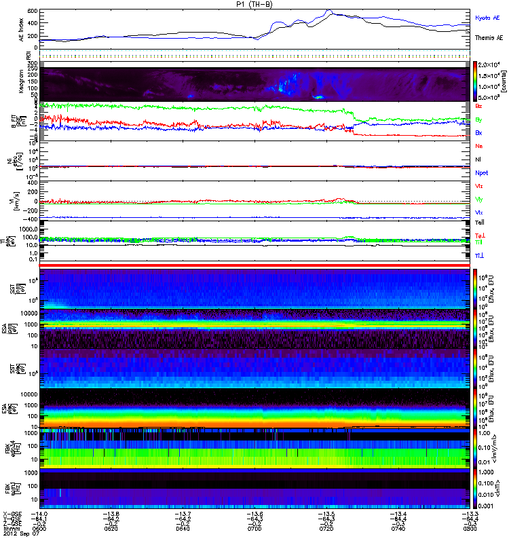Click the AE Index axis label
The height and width of the screenshot is (543, 509).
[22, 29]
